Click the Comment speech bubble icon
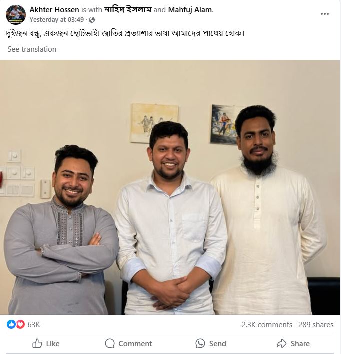Image resolution: width=341 pixels, height=354 pixels. click(110, 343)
